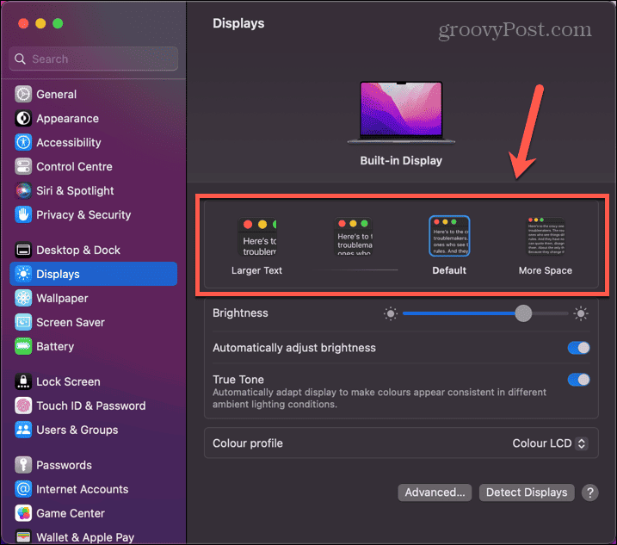Click the Privacy & Security hand icon
This screenshot has width=617, height=545.
pos(23,214)
